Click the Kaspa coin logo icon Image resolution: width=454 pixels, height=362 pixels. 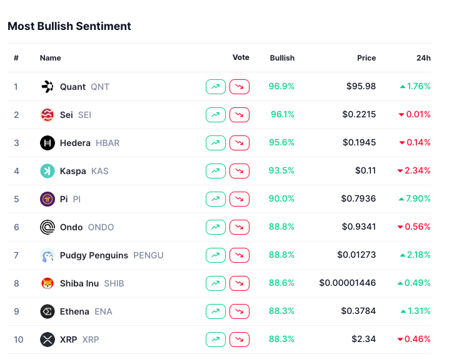(48, 171)
